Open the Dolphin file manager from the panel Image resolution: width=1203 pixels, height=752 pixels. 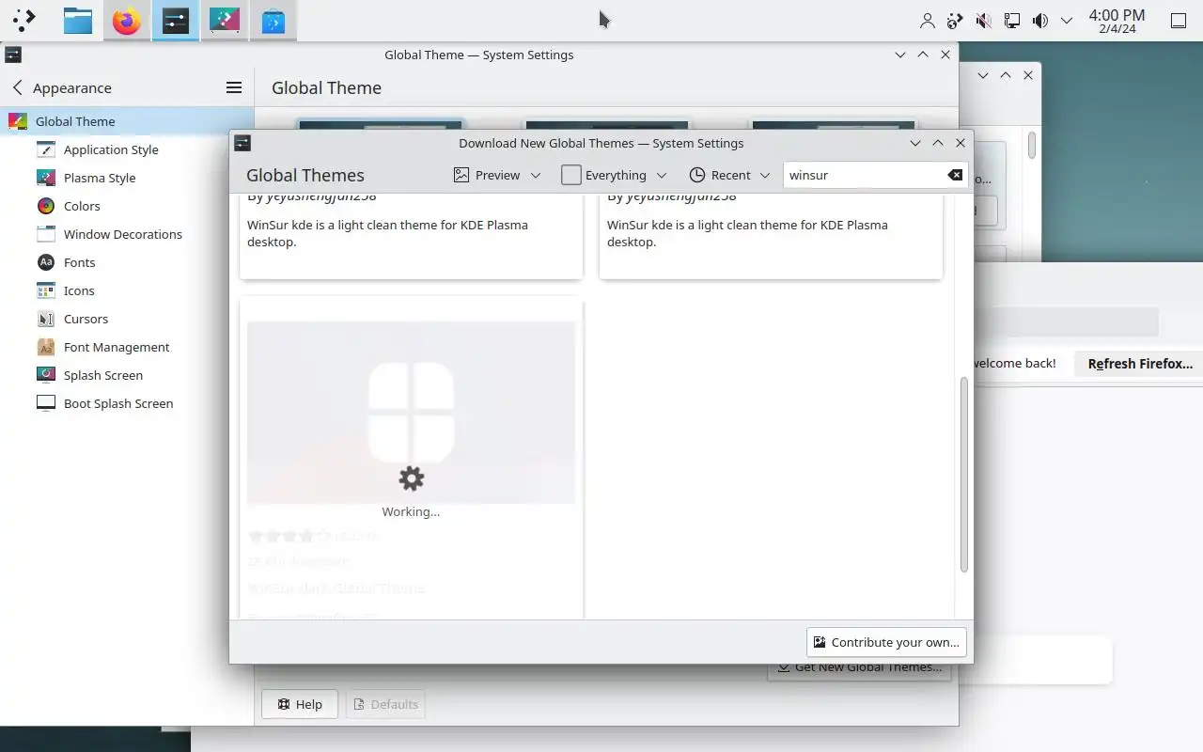78,20
